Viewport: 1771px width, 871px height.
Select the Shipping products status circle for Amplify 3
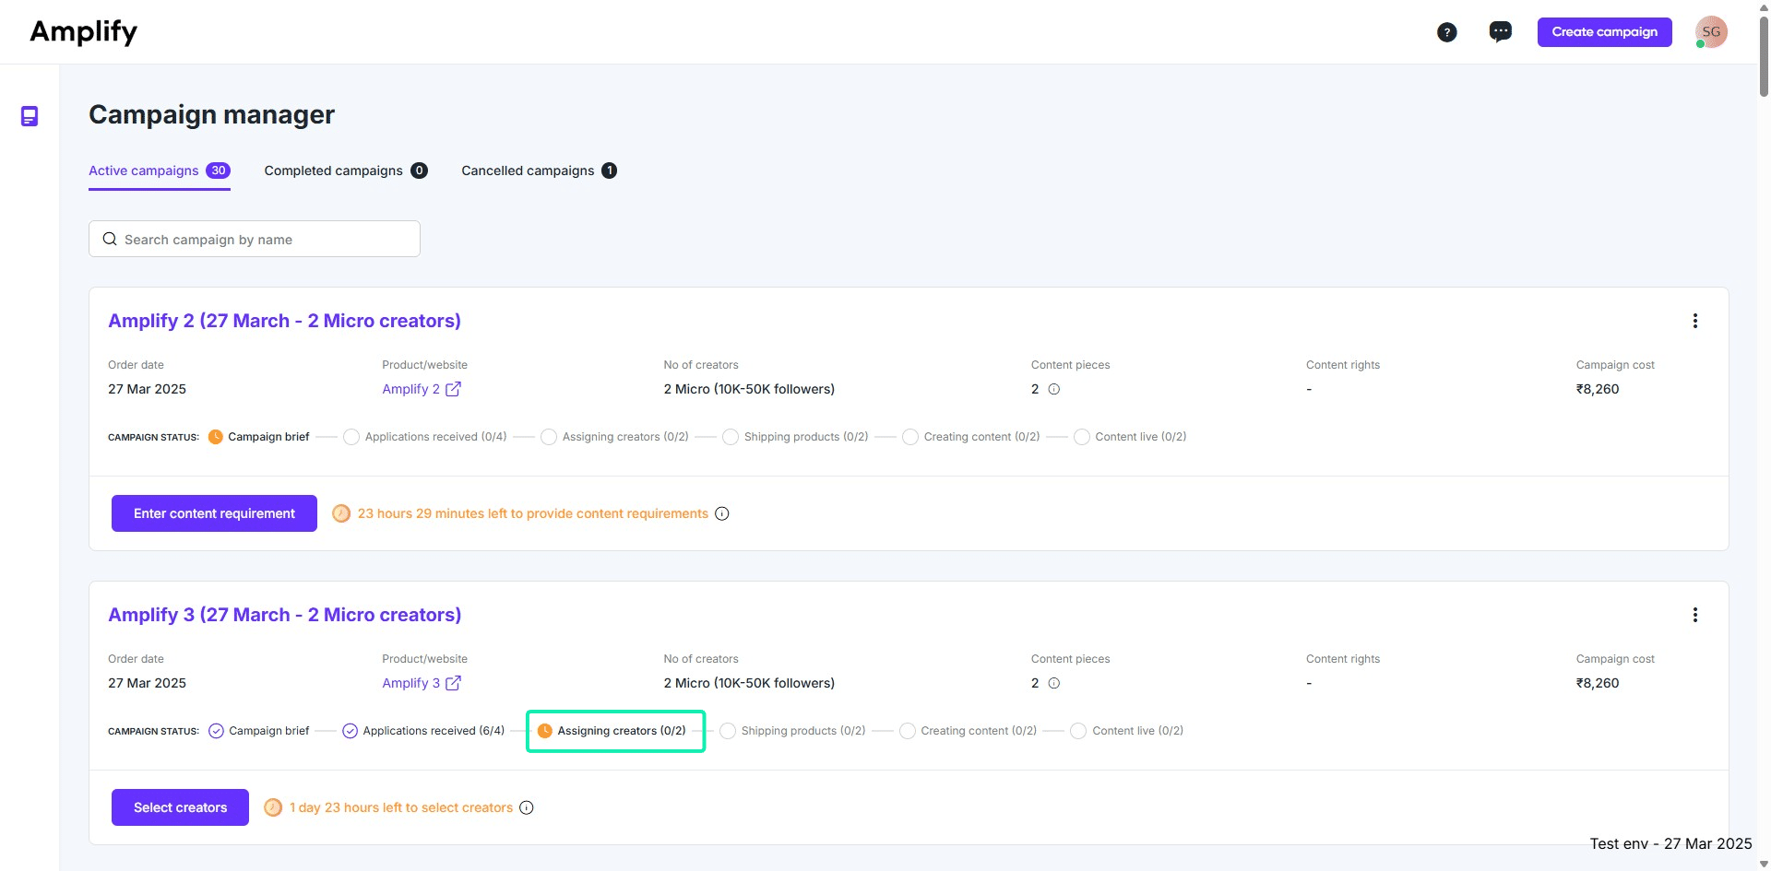coord(728,730)
